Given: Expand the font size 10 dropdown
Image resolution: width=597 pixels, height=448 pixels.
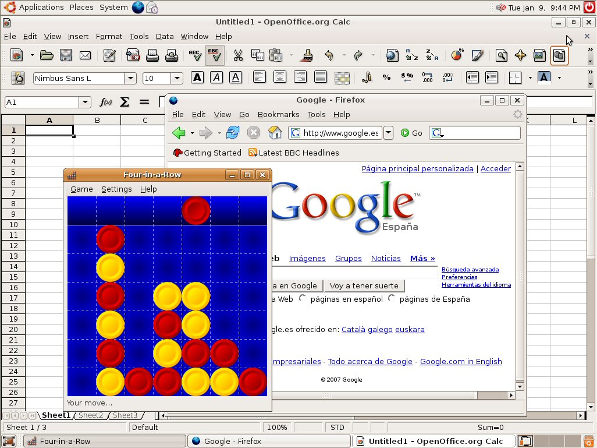Looking at the screenshot, I should pos(177,78).
